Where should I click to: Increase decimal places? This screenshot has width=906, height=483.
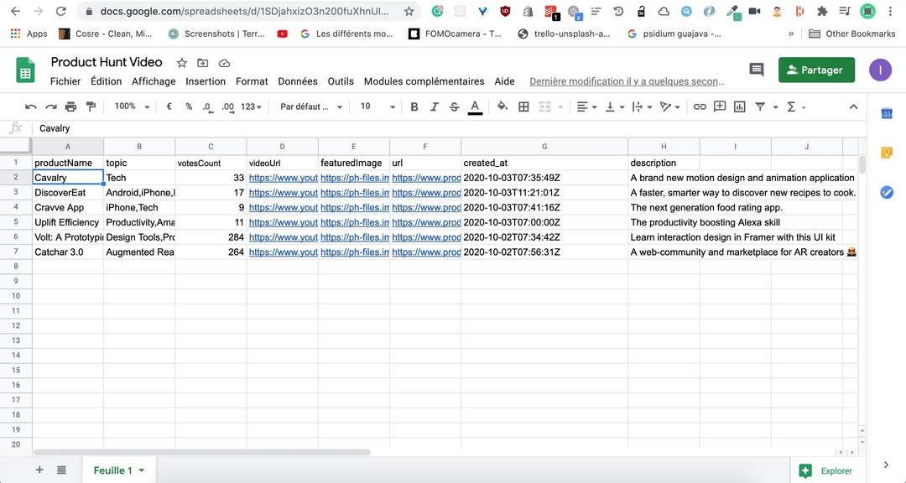click(x=228, y=106)
